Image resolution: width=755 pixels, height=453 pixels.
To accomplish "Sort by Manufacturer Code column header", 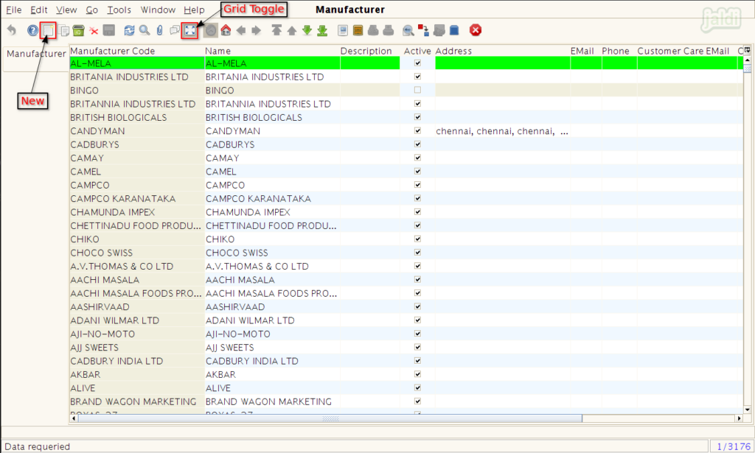I will 136,51.
